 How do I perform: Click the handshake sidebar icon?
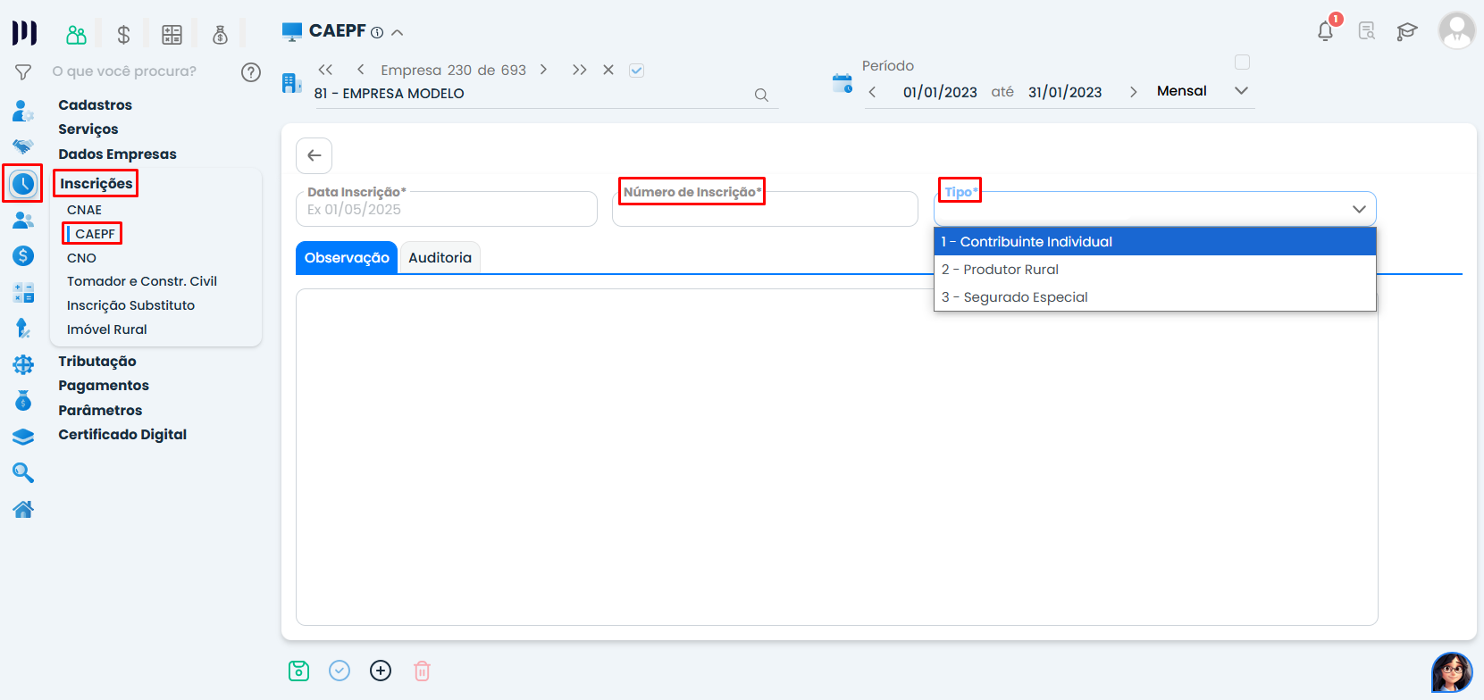click(x=23, y=146)
